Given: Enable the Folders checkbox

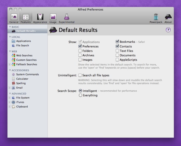Looking at the screenshot, I should (80, 51).
